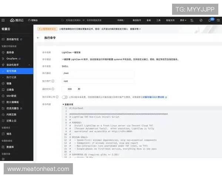Click the 镜像 disc icon
This screenshot has width=222, height=178.
click(x=3, y=83)
